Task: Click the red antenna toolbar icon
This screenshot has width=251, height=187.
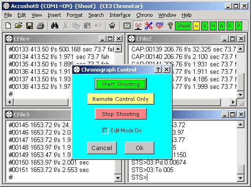Action: (x=138, y=26)
